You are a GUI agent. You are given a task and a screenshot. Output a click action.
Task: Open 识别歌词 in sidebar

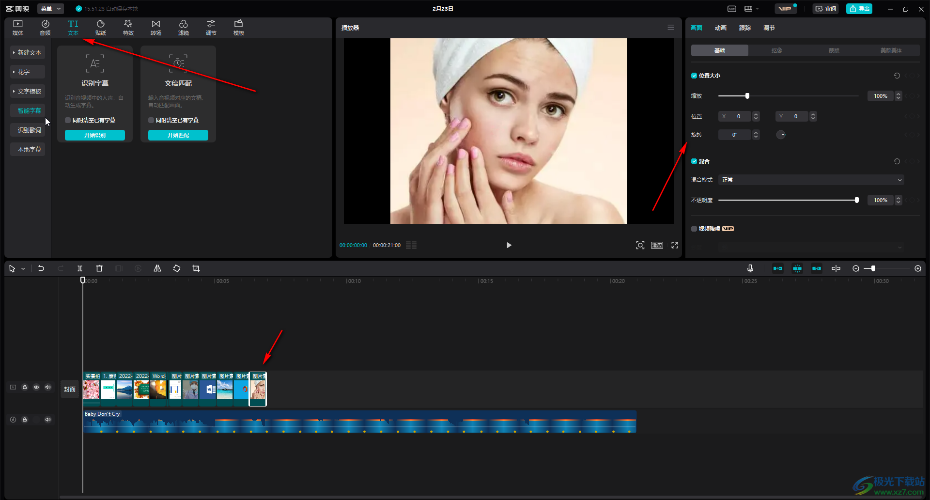pos(28,130)
